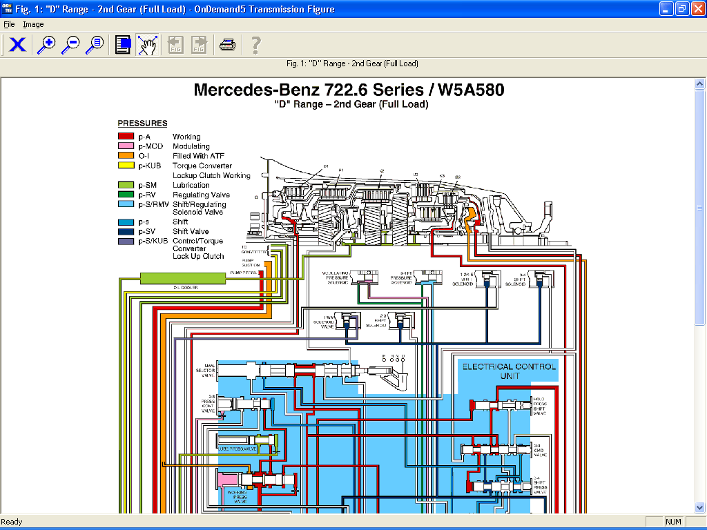Open the File menu
This screenshot has width=707, height=530.
coord(9,24)
